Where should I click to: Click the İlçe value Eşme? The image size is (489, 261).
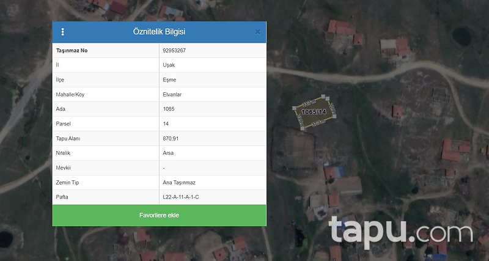(169, 80)
